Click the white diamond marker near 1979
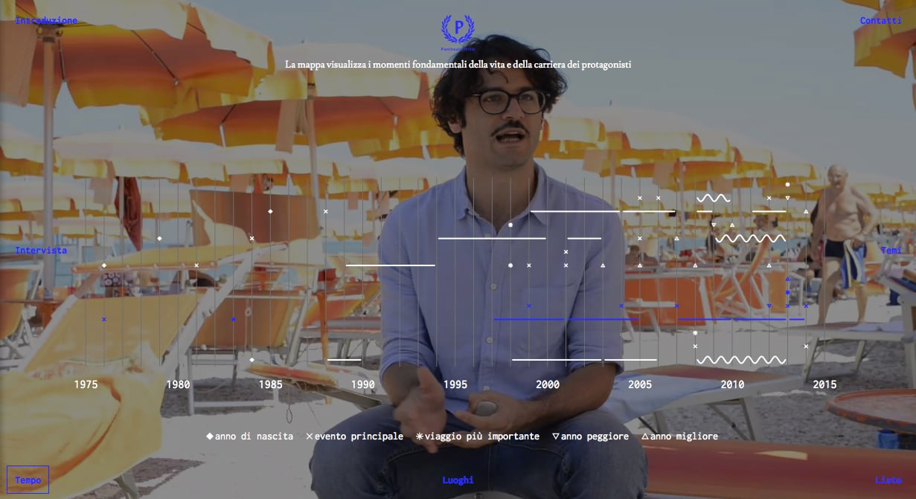916x499 pixels. coord(159,238)
